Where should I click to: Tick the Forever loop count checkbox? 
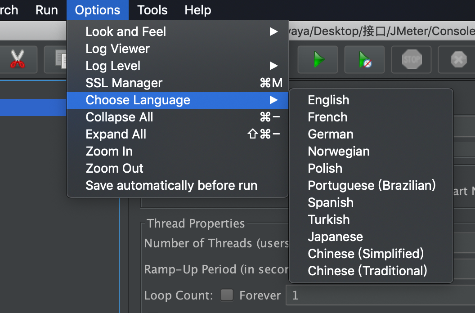[227, 295]
